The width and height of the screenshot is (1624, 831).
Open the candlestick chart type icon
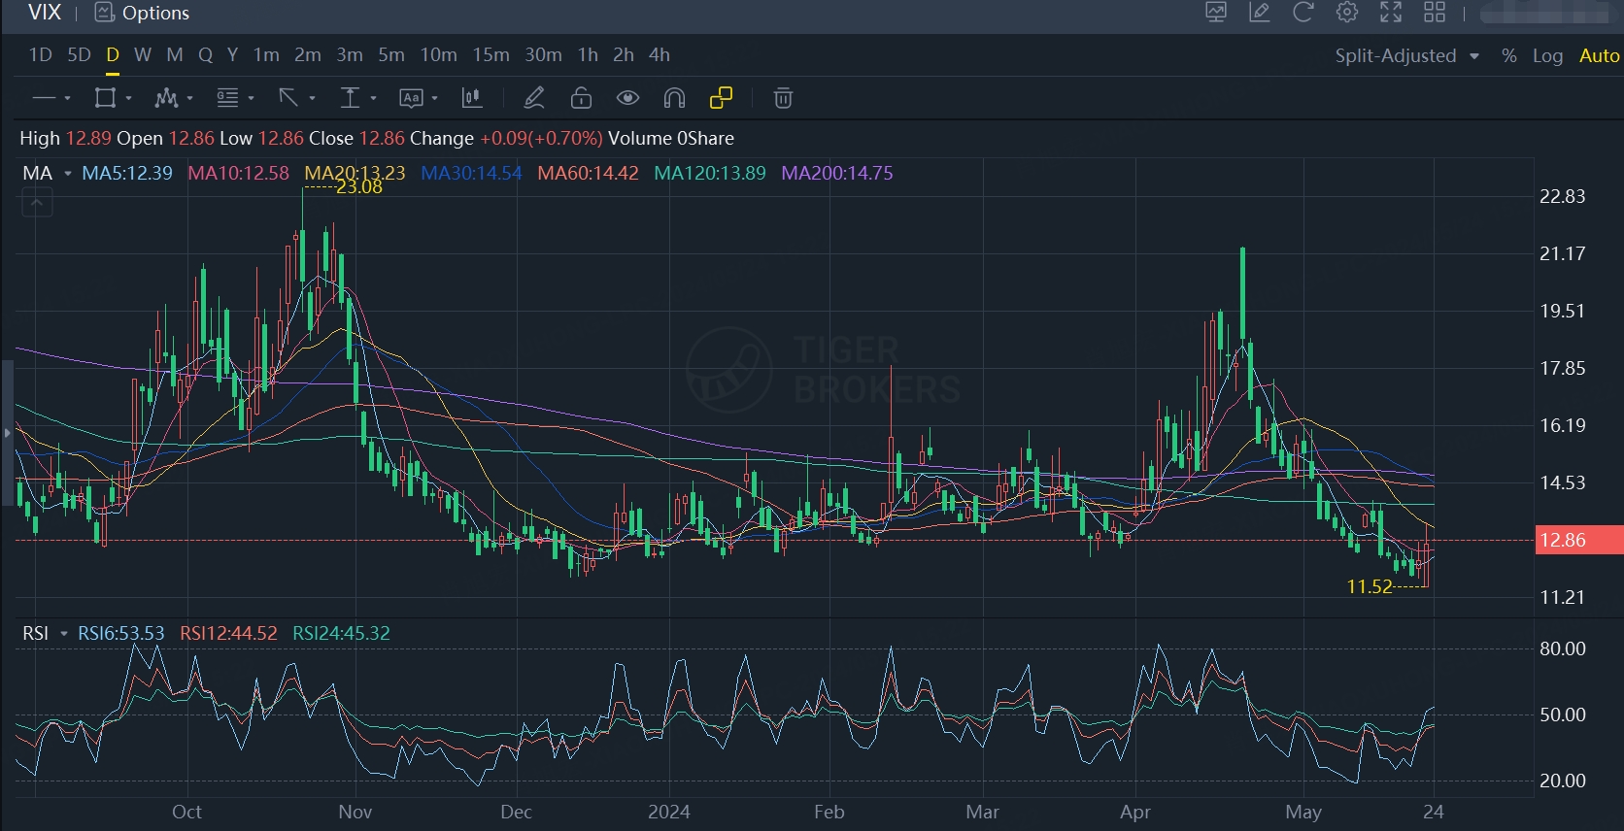click(472, 98)
